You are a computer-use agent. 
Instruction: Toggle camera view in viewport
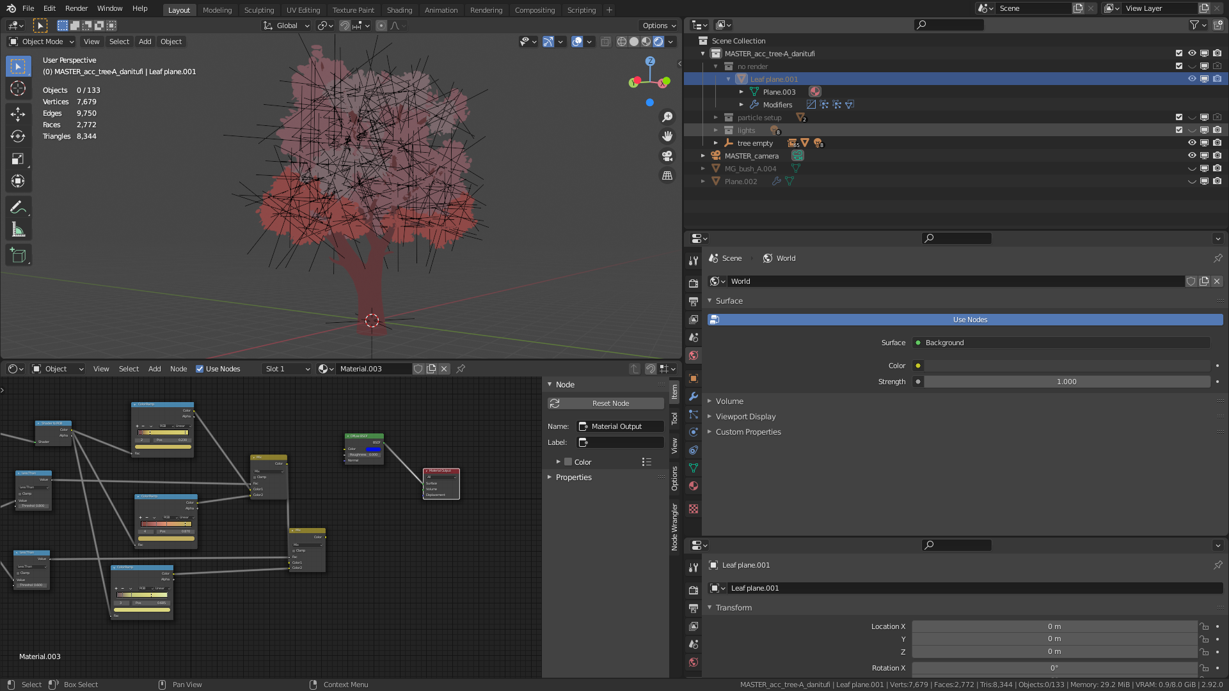(667, 156)
